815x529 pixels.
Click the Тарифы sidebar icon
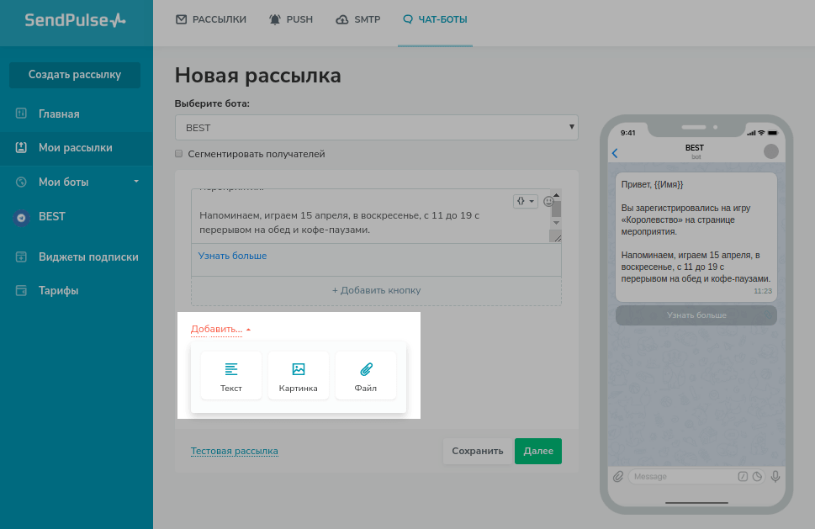[21, 290]
